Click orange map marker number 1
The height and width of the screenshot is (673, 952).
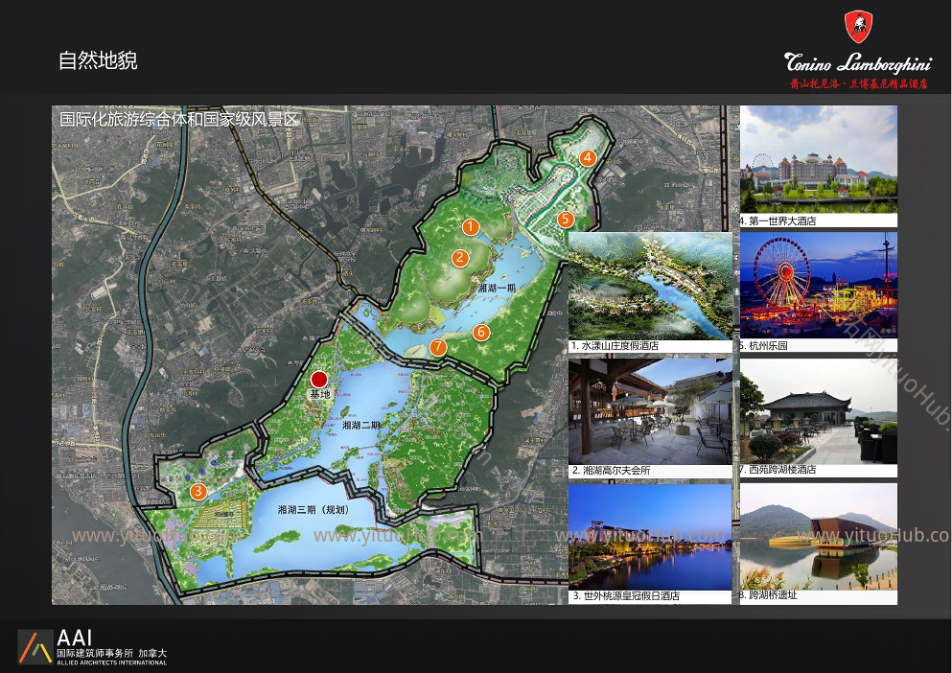470,227
